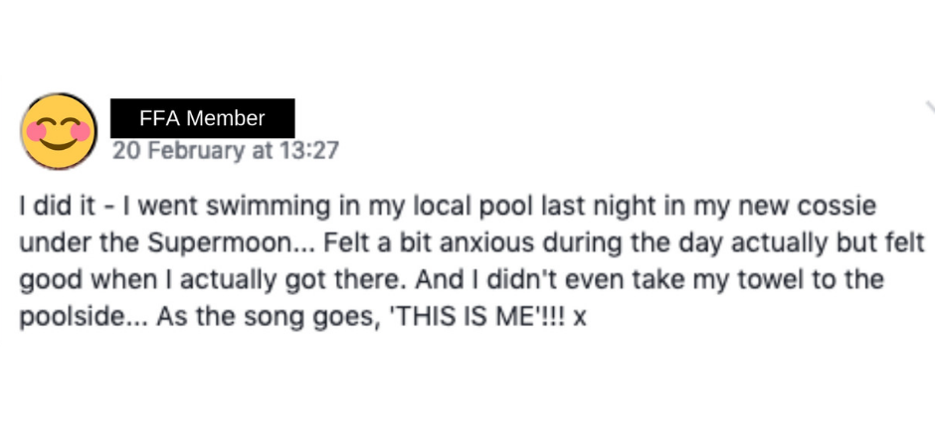This screenshot has width=935, height=447.
Task: Open the 20 February at 13:27 timestamp
Action: [x=226, y=150]
